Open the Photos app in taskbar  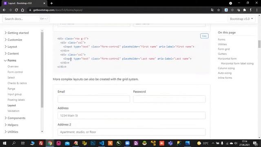188,143
